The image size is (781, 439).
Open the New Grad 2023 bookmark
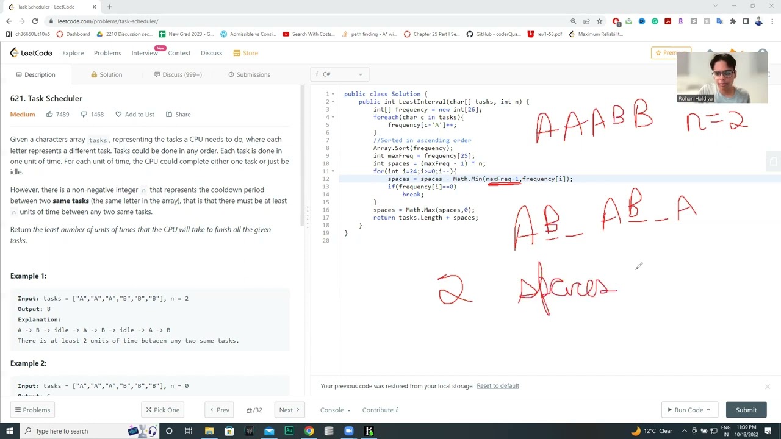186,34
